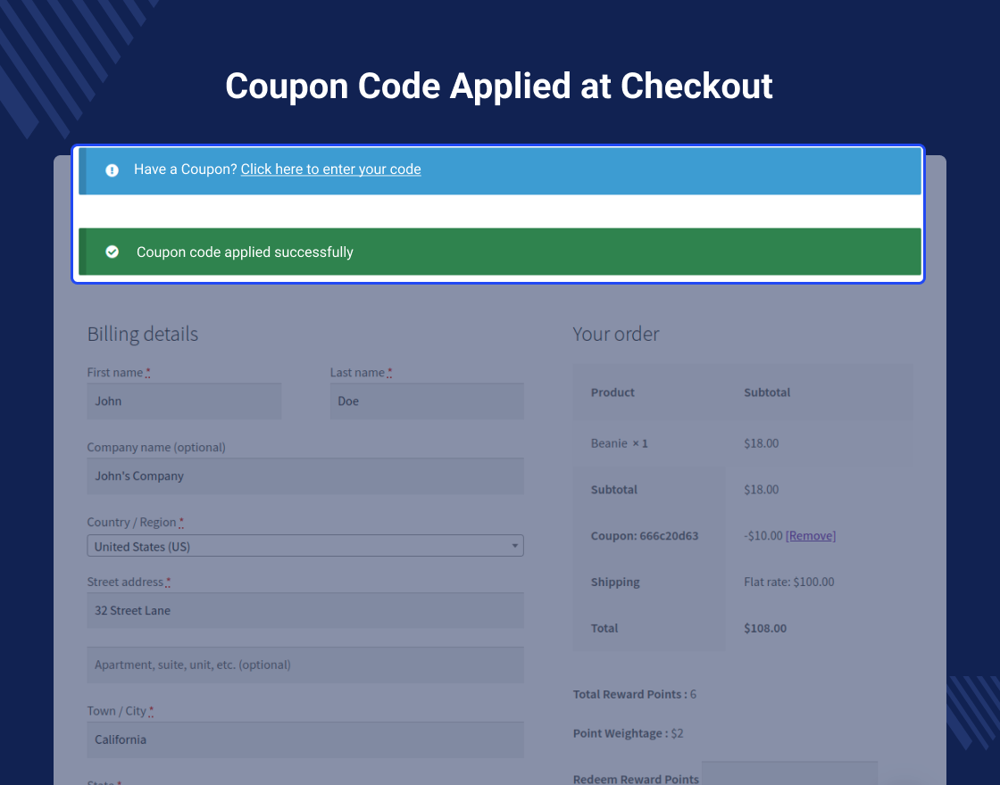Focus the Apartment, suite, unit optional field
The image size is (1000, 785).
click(x=305, y=665)
